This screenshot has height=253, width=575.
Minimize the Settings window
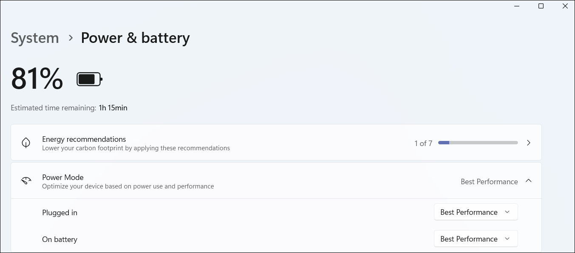(517, 6)
